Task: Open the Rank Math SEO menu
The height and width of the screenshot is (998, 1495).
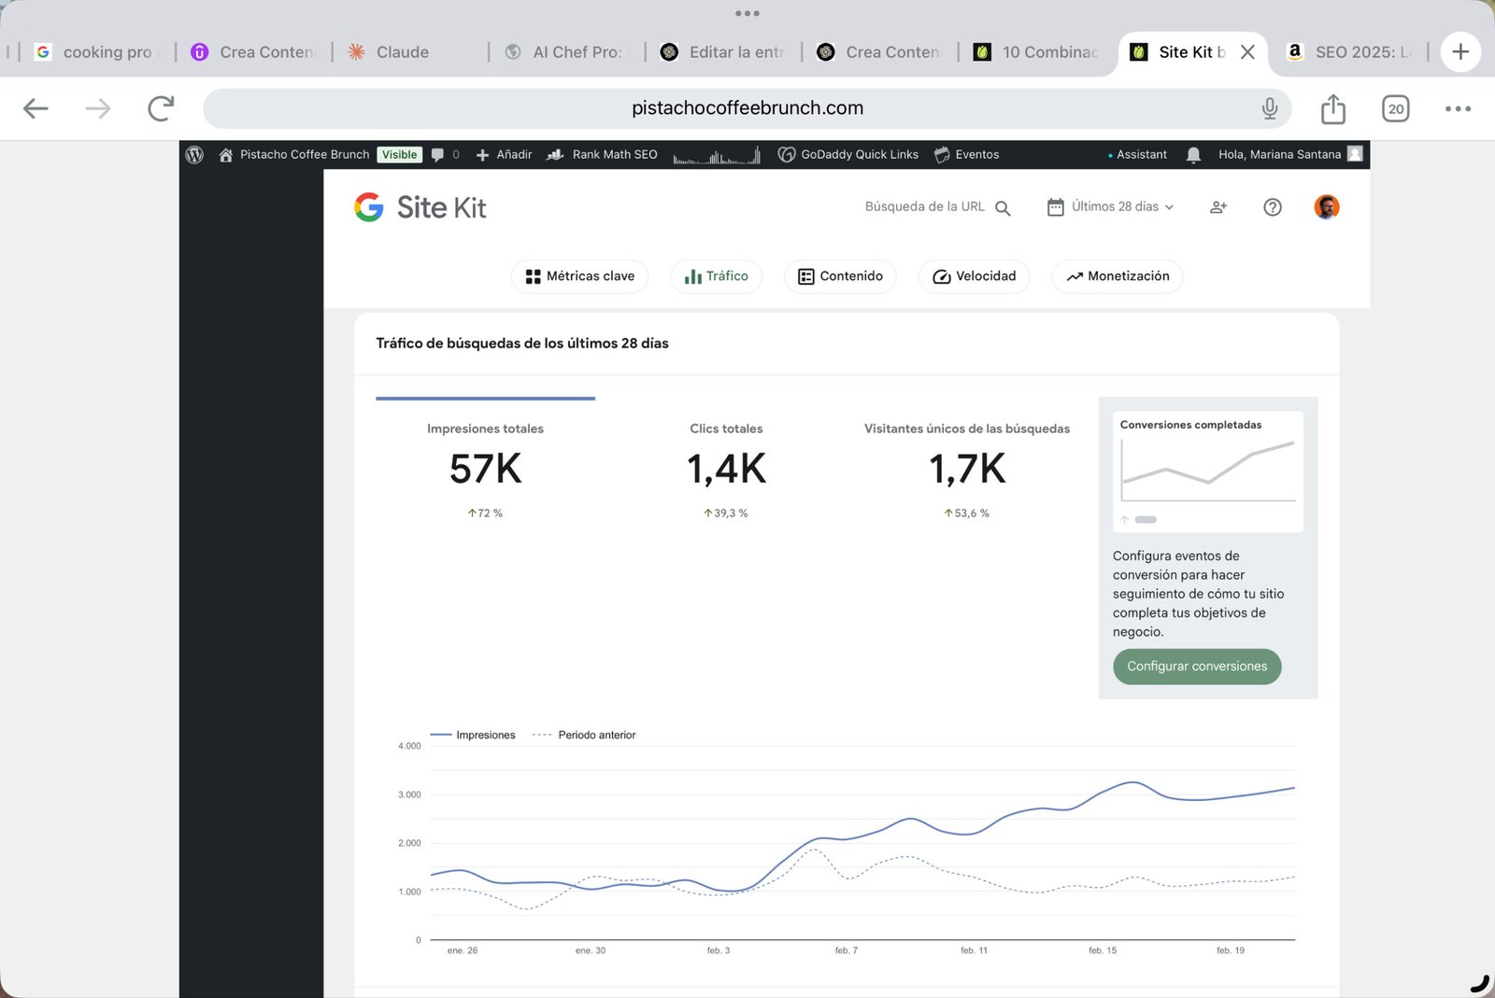Action: point(603,155)
